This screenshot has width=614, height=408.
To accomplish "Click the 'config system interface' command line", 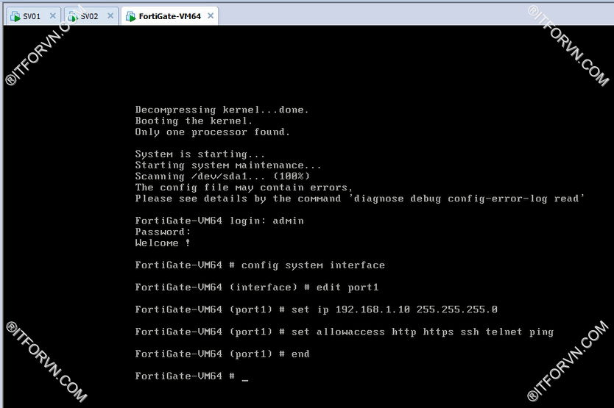I will [260, 265].
